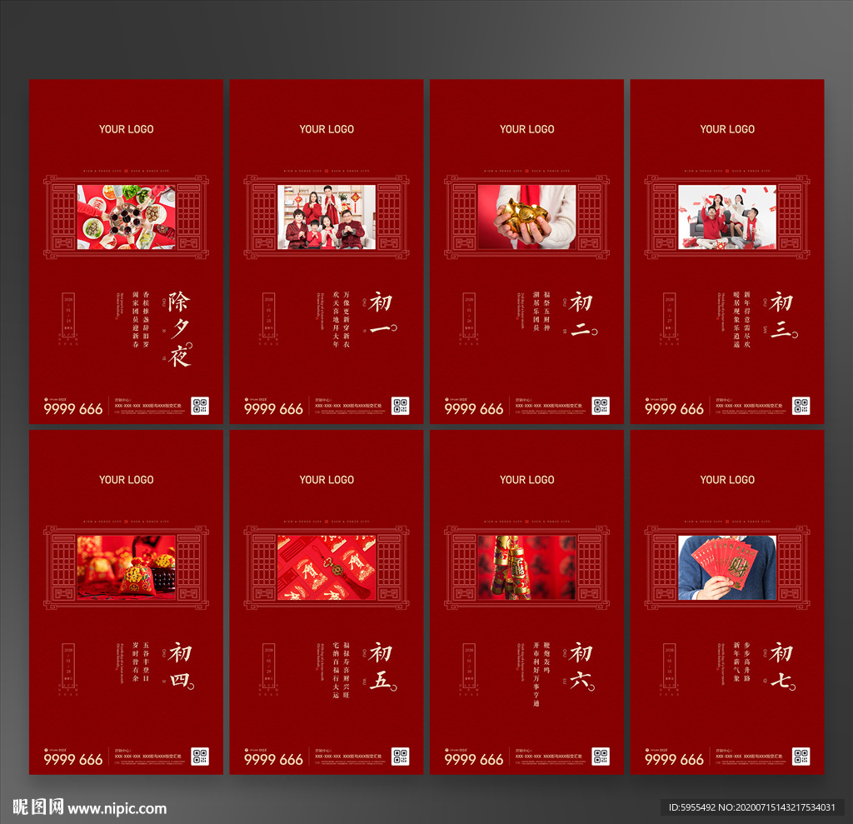853x824 pixels.
Task: Click the lucky bag photo on 初四
Action: [x=127, y=567]
